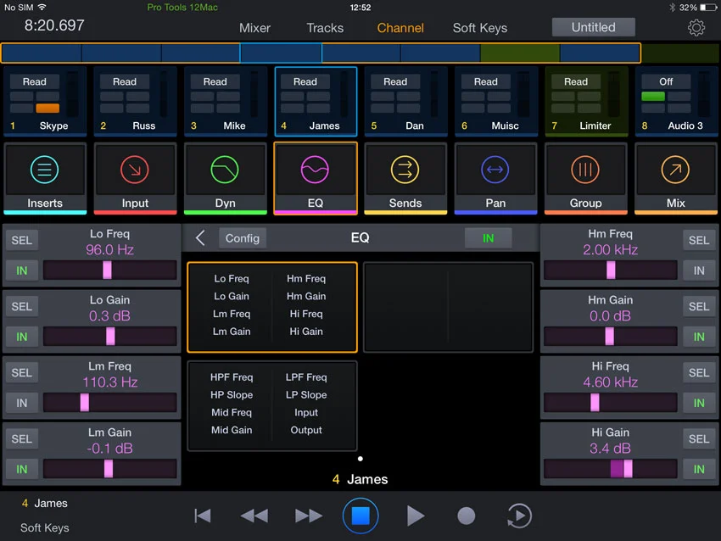This screenshot has height=541, width=721.
Task: Toggle IN for Lo Freq
Action: 21,270
